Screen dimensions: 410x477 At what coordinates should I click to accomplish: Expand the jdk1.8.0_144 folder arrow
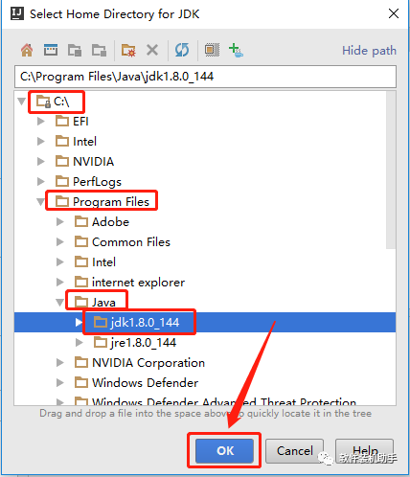[x=79, y=323]
